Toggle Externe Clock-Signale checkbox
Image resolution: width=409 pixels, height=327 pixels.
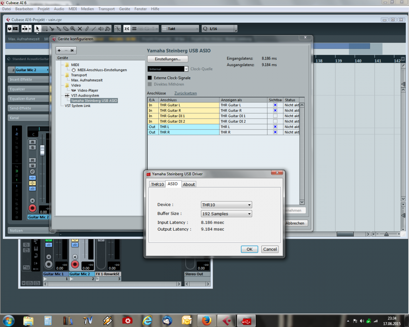(150, 78)
